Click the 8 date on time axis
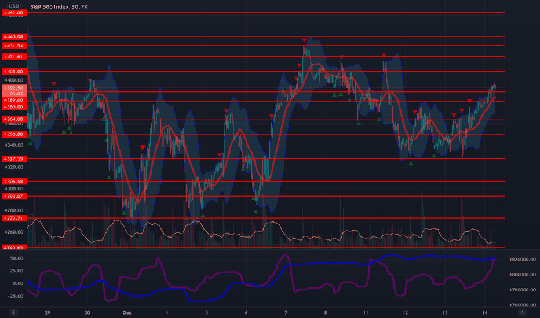This screenshot has width=540, height=318. tap(326, 312)
